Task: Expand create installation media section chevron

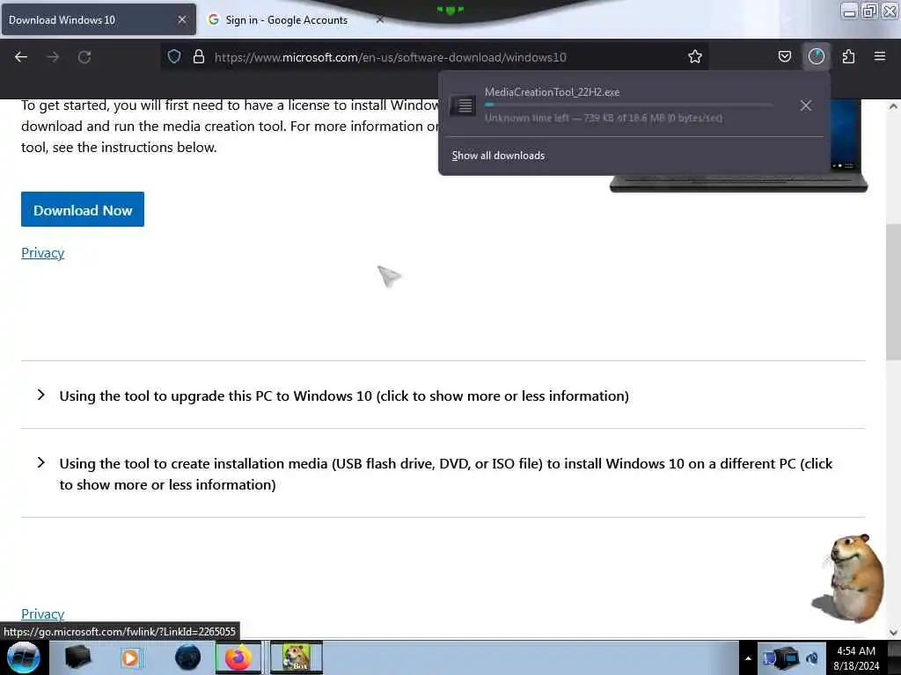Action: coord(40,462)
